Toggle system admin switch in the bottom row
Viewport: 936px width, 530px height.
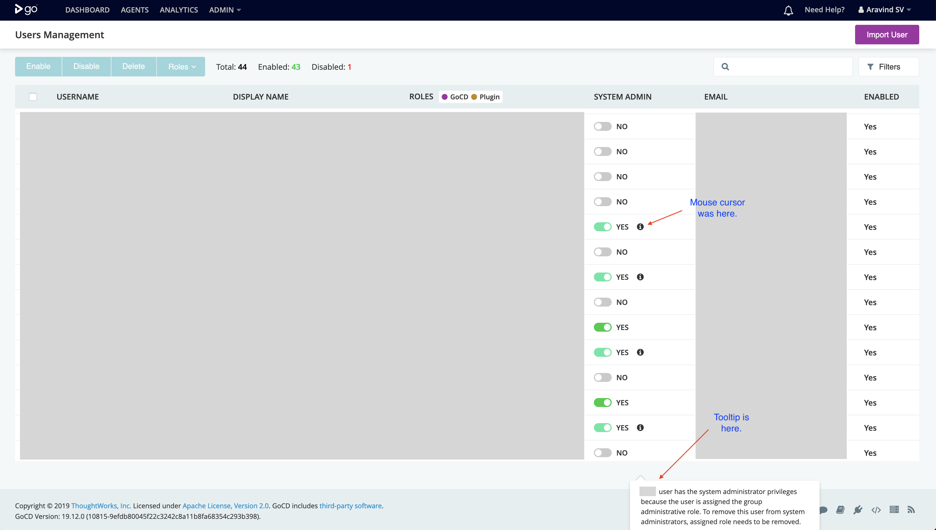point(603,453)
